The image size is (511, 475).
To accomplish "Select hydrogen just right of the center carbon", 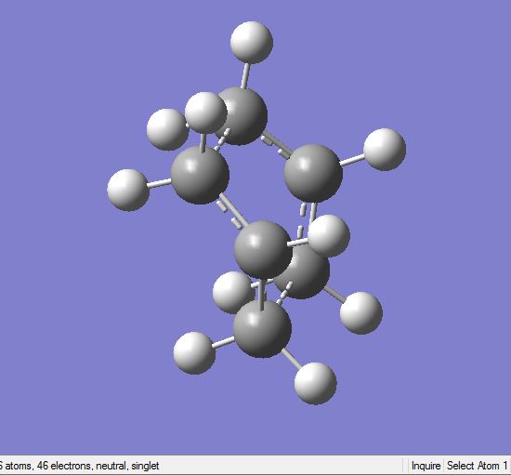I will 329,235.
